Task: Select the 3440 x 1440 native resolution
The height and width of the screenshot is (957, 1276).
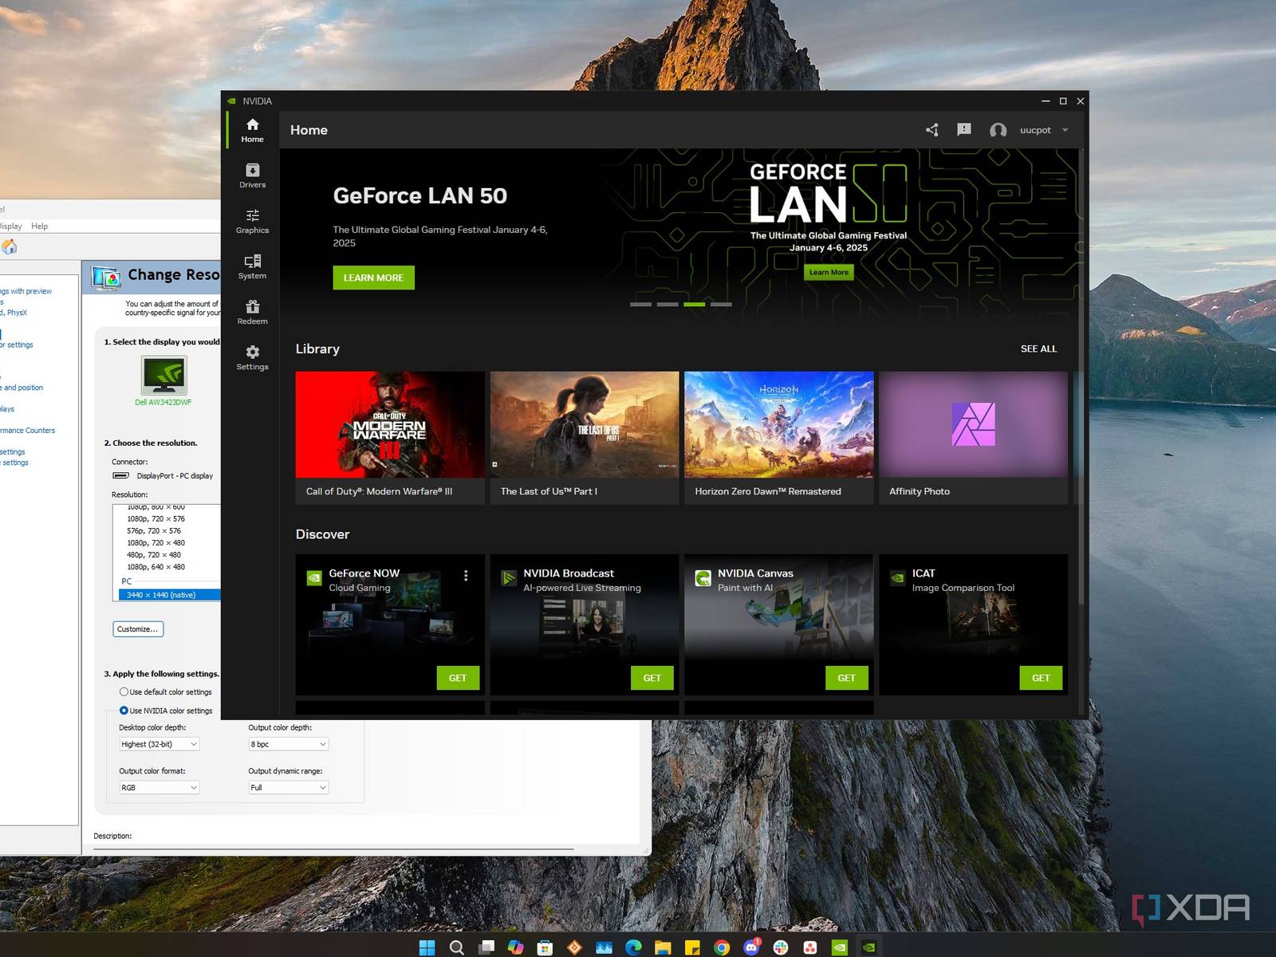Action: pyautogui.click(x=163, y=594)
